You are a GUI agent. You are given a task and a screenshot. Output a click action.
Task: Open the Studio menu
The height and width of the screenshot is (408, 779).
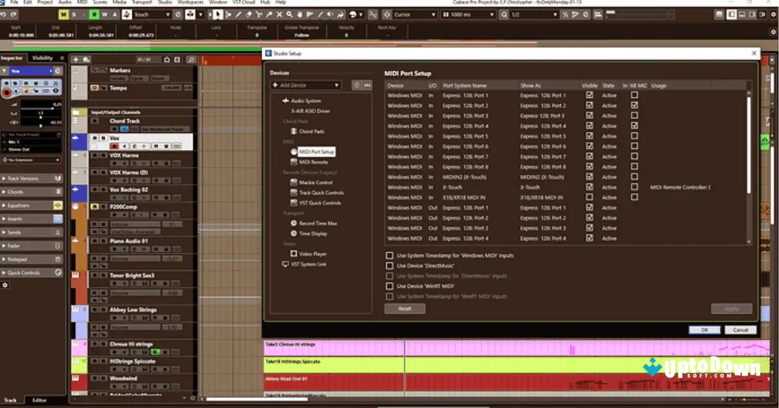(166, 3)
